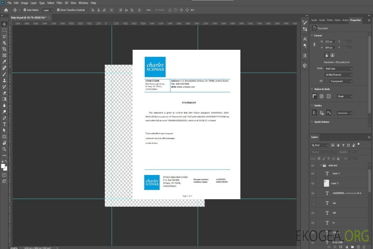Open the File menu

[10, 3]
